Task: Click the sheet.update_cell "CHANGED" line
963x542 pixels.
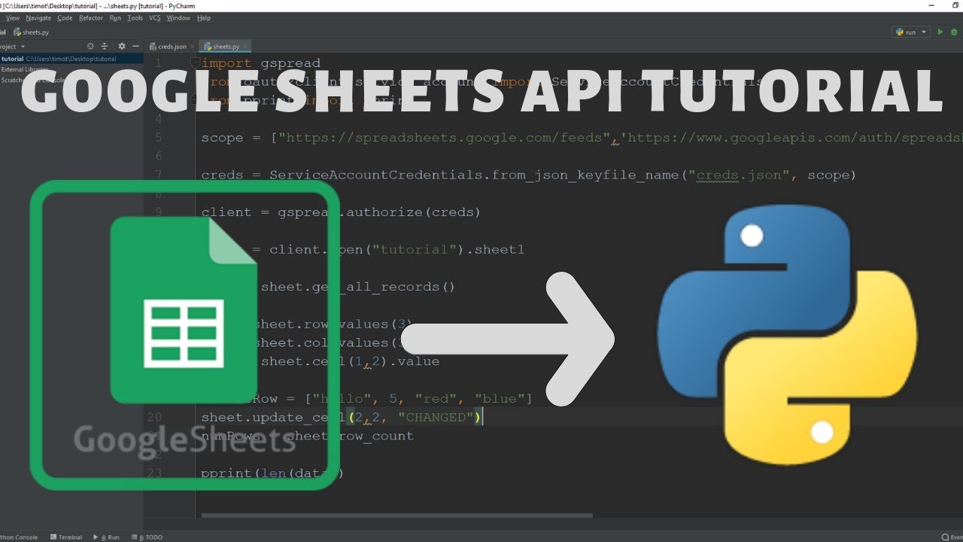Action: (x=342, y=417)
